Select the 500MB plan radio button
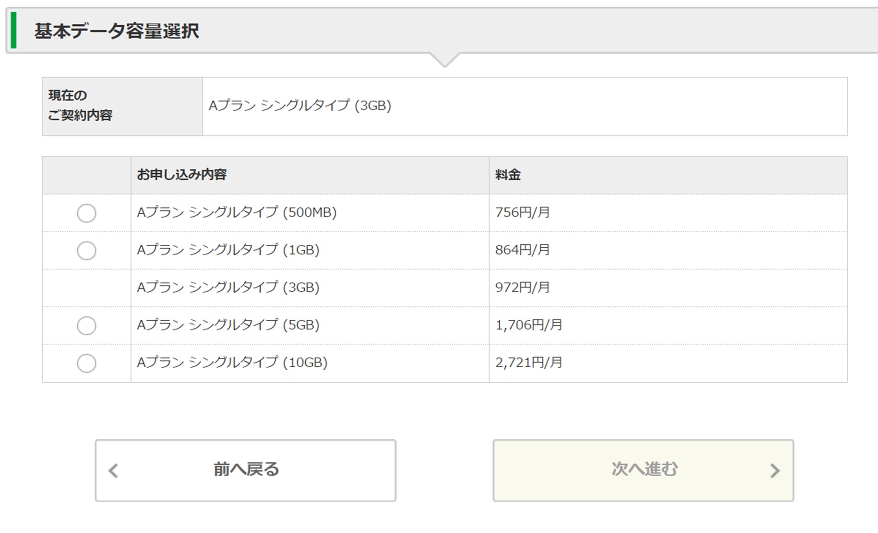The height and width of the screenshot is (533, 878). pos(87,213)
